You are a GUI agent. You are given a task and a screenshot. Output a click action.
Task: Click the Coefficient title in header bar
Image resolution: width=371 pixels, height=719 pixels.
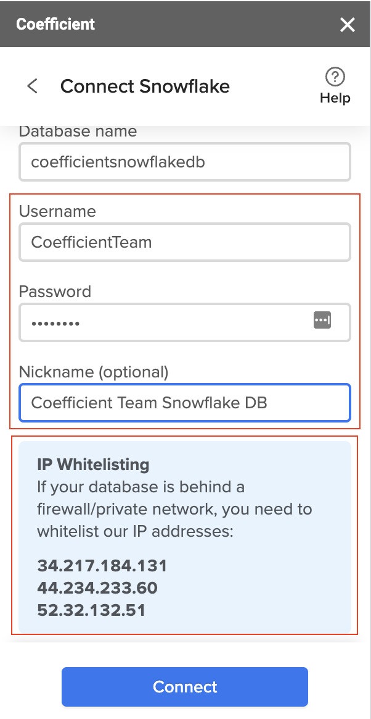coord(55,24)
